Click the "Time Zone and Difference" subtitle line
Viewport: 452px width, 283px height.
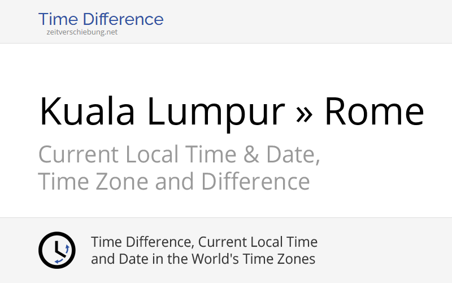pos(173,182)
